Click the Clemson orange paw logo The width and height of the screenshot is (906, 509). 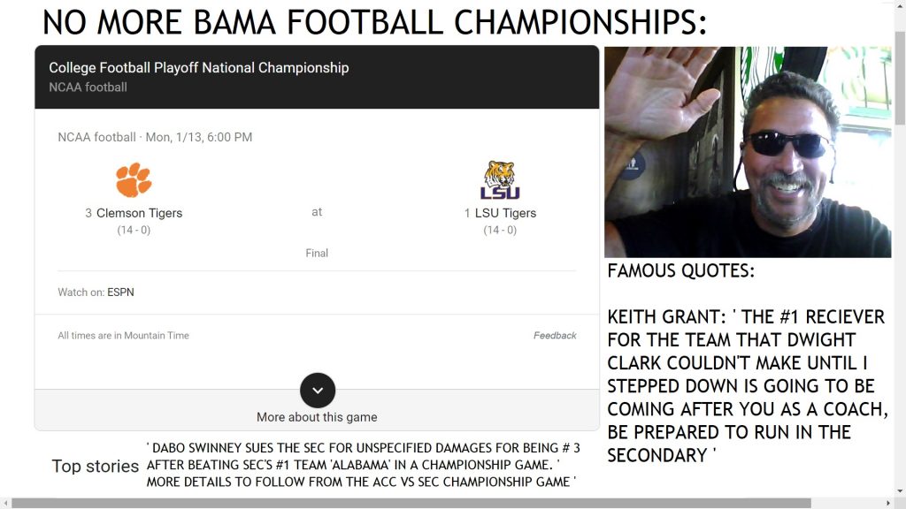[134, 180]
